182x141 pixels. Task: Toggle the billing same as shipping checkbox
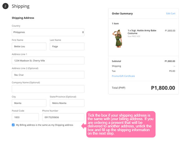13,125
